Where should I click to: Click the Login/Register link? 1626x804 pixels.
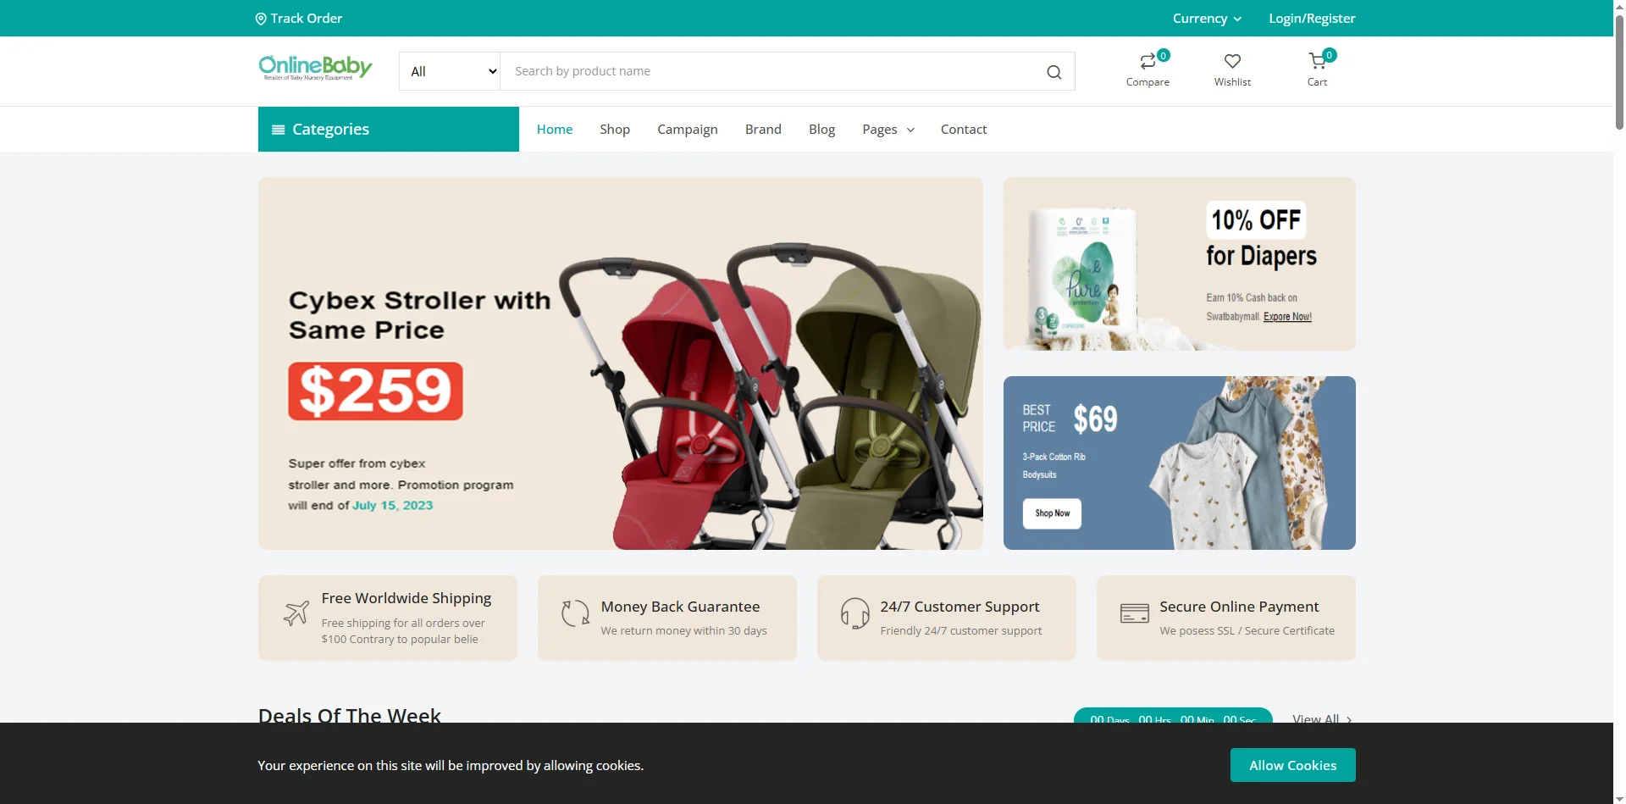coord(1312,19)
